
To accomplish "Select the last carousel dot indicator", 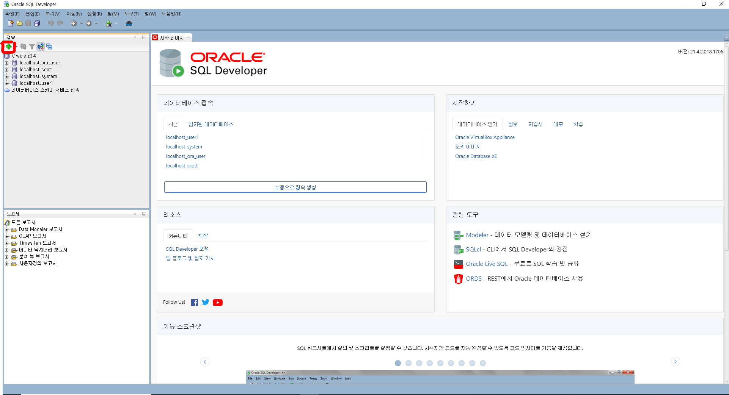I will tap(483, 363).
